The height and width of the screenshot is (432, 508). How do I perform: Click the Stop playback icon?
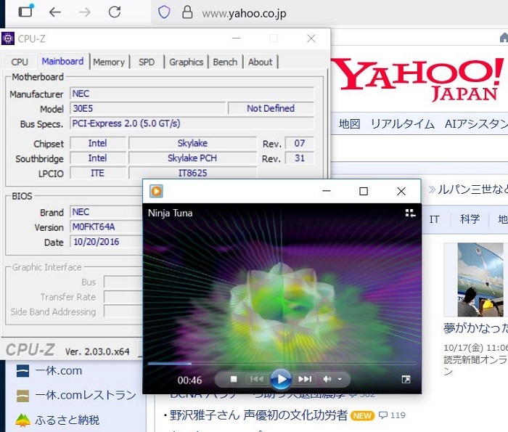point(234,379)
